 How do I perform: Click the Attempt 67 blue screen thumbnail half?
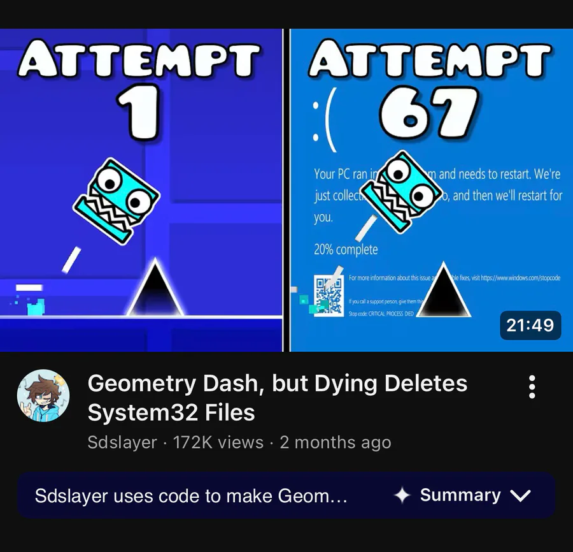click(x=431, y=190)
